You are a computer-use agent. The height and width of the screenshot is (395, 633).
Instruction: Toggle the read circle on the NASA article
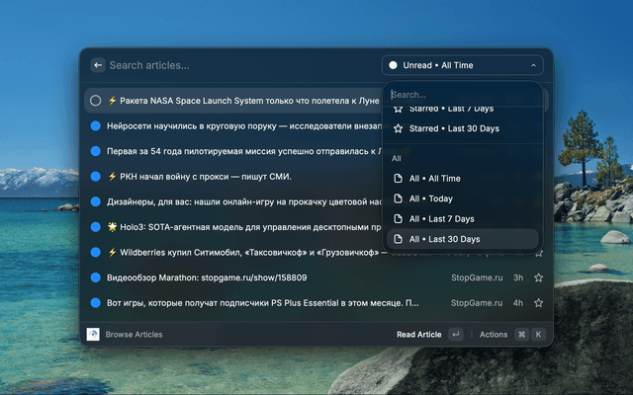tap(96, 100)
